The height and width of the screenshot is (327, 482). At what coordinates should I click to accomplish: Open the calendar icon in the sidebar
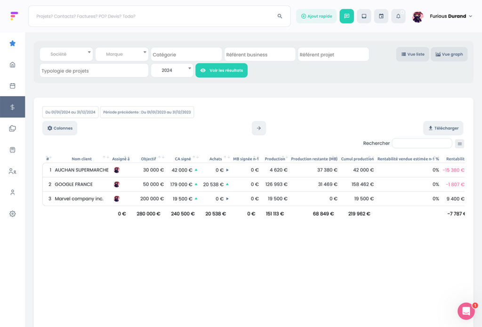tap(12, 86)
